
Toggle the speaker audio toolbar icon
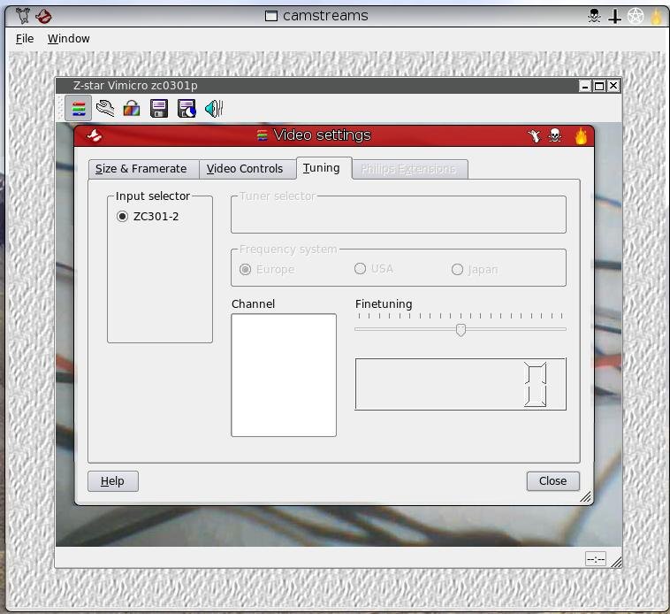(x=214, y=108)
